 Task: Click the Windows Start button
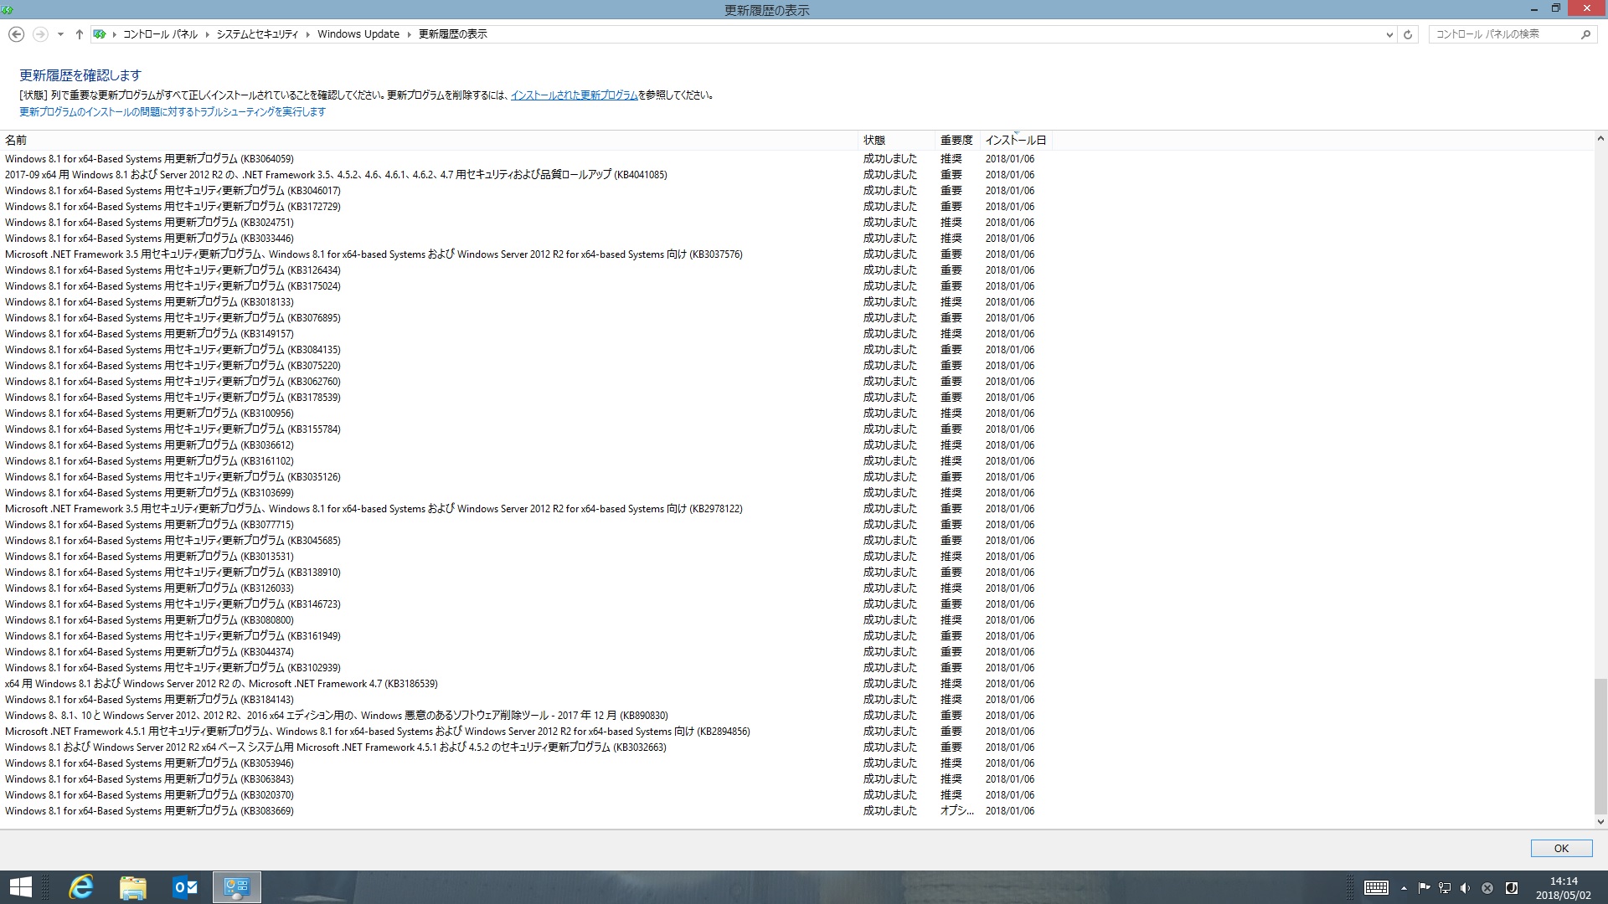pos(21,887)
